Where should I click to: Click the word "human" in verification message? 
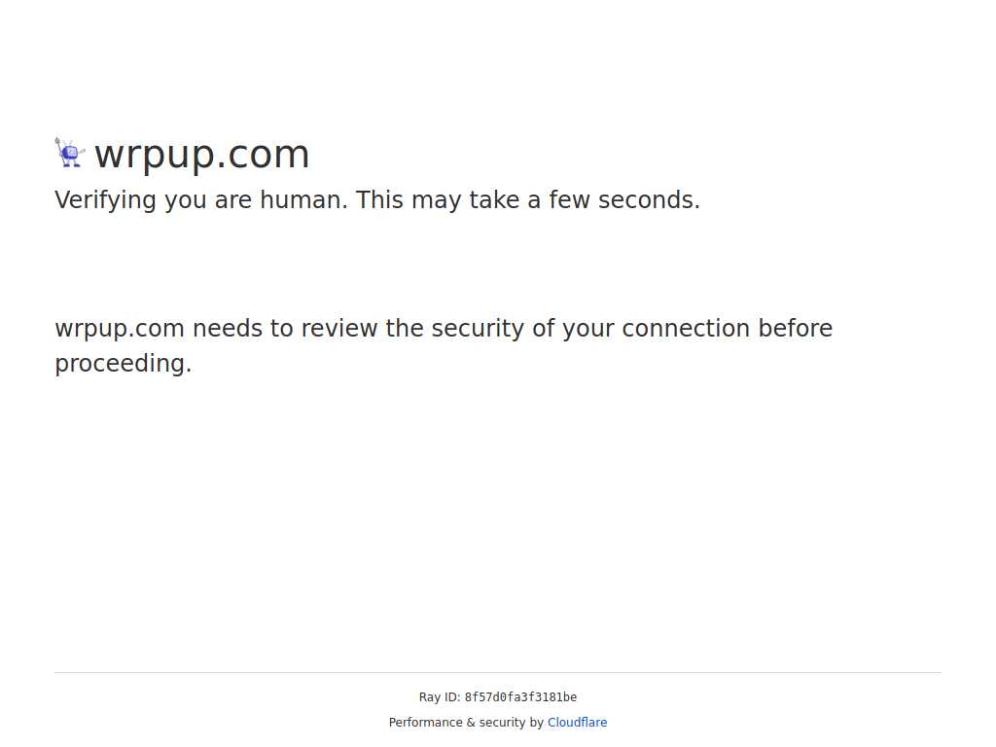[x=303, y=200]
